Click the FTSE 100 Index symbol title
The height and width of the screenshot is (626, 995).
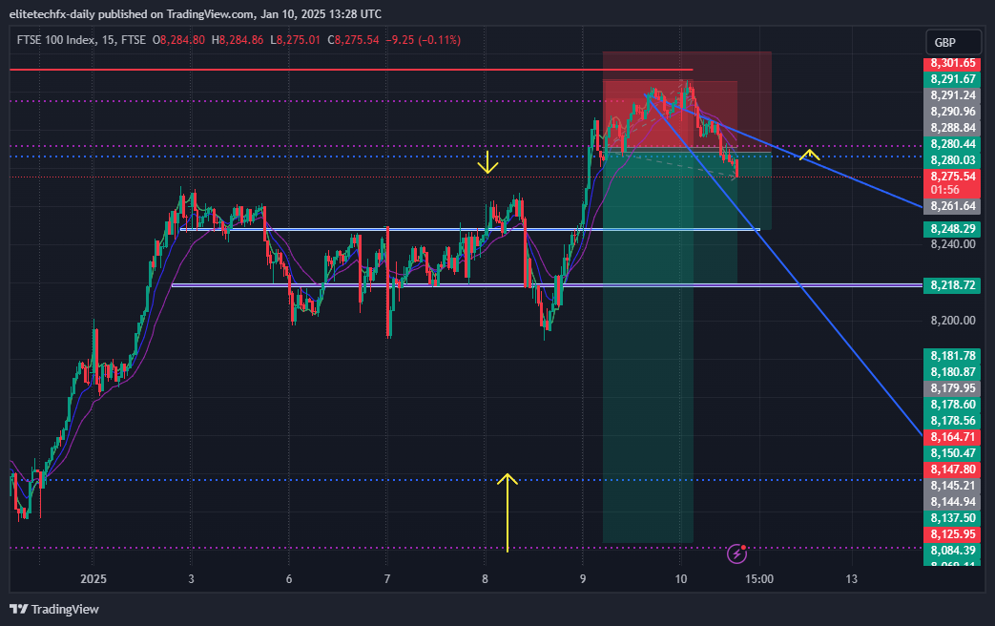coord(57,40)
